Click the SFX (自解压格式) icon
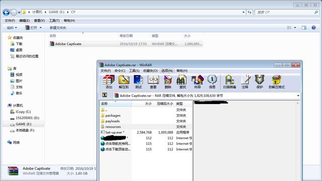The image size is (322, 181). coord(276,81)
